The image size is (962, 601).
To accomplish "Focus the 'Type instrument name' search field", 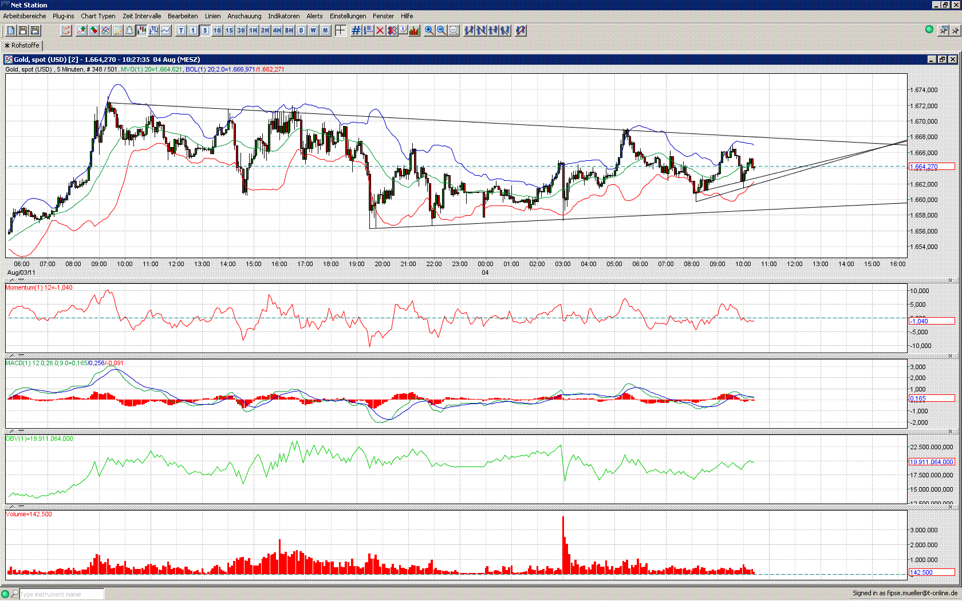I will tap(62, 594).
